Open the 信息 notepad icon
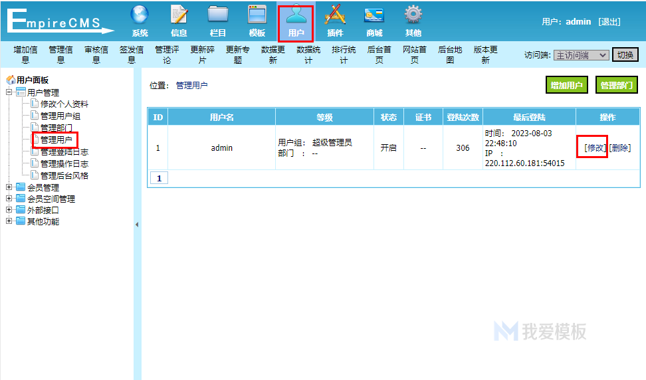This screenshot has width=646, height=380. [x=179, y=15]
